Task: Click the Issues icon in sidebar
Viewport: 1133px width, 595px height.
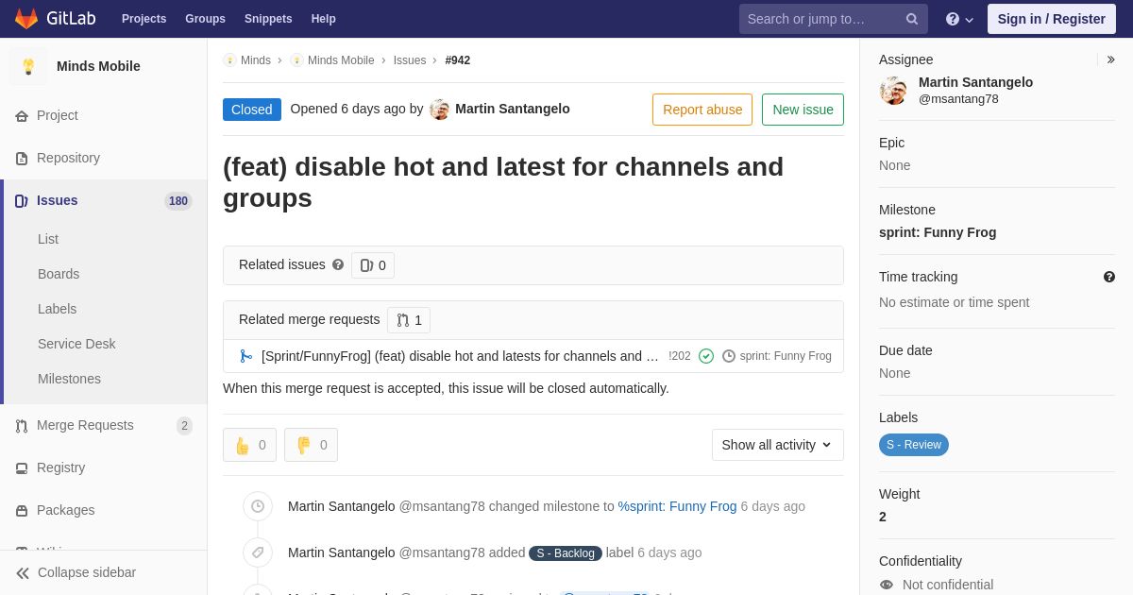Action: point(22,201)
